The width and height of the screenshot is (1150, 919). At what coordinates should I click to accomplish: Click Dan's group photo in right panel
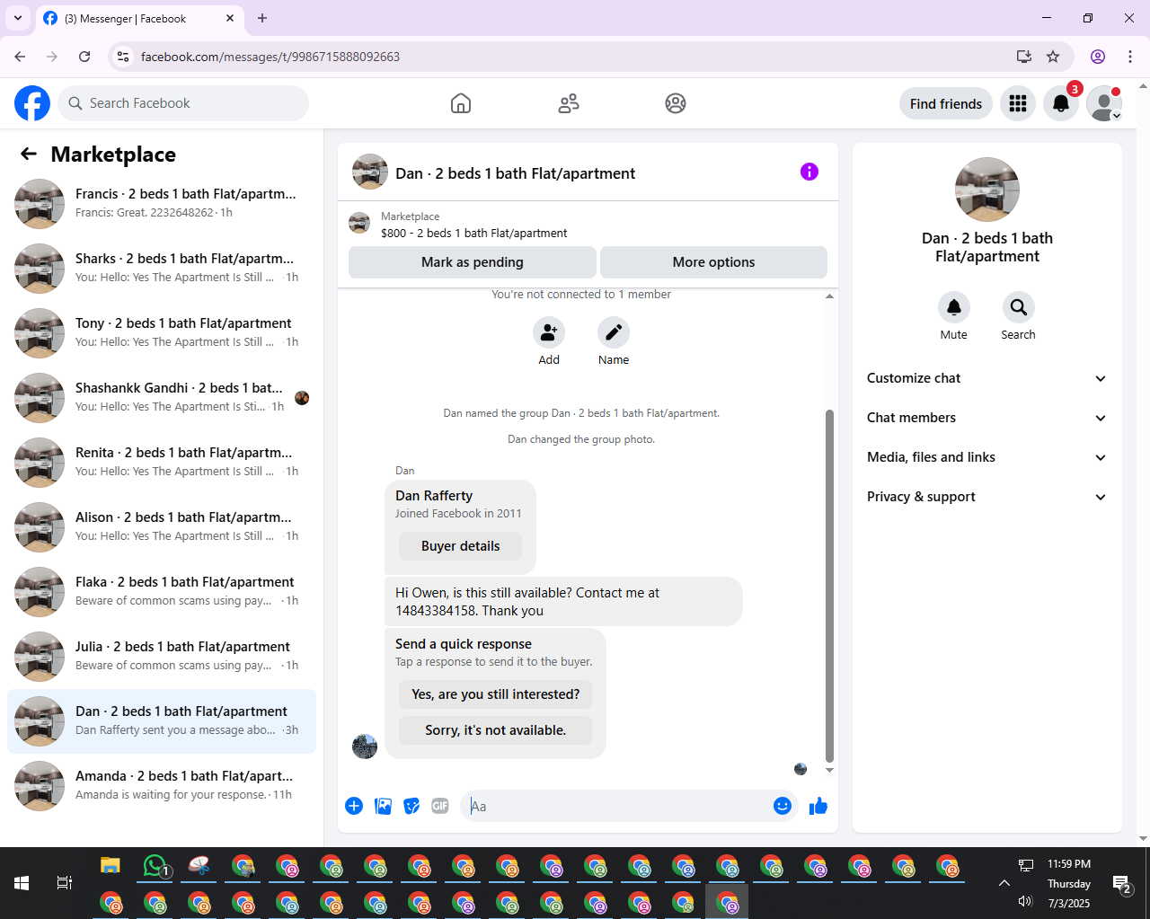[987, 190]
